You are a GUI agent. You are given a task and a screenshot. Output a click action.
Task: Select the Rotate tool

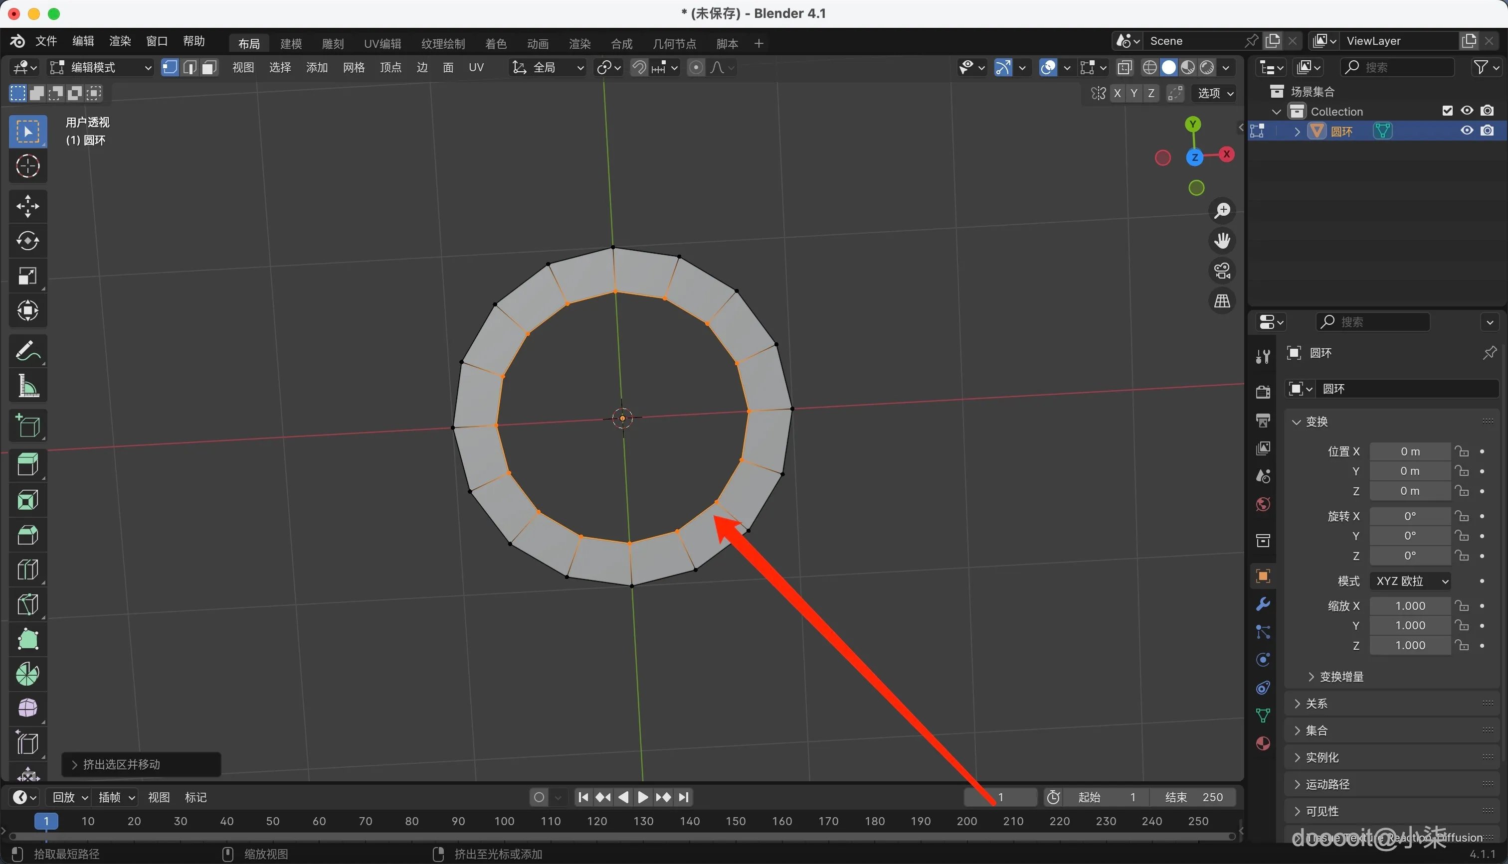(27, 241)
